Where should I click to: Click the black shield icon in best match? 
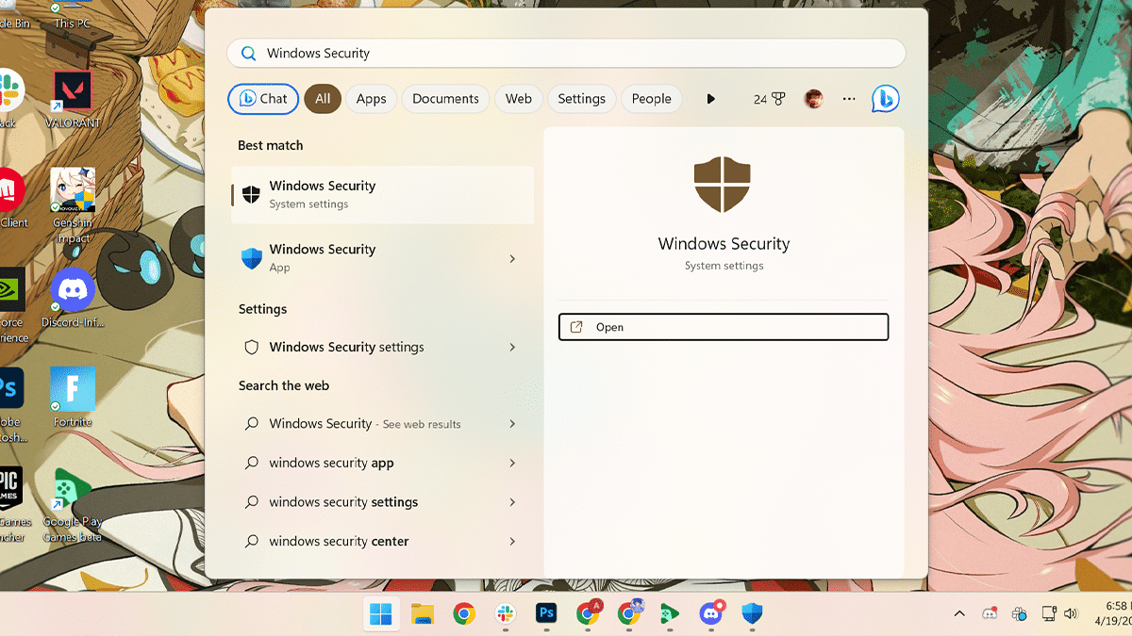[251, 194]
